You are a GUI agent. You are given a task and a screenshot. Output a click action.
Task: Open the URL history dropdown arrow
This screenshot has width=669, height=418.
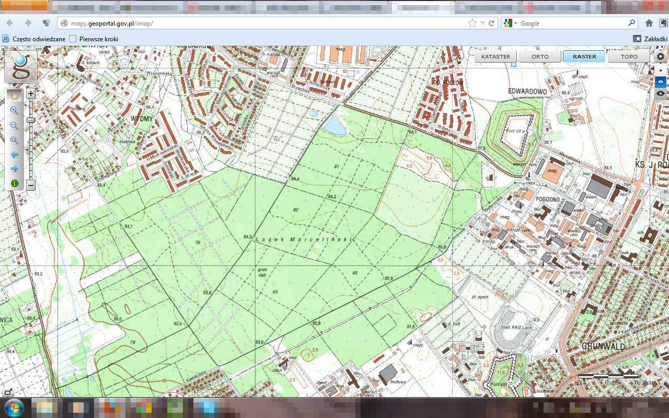click(482, 24)
